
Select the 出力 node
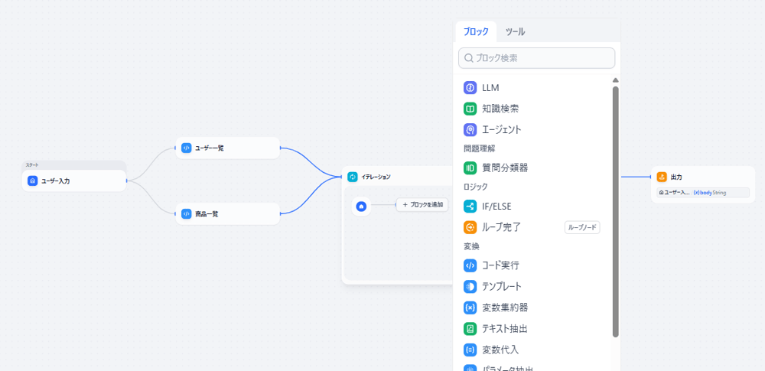[702, 177]
